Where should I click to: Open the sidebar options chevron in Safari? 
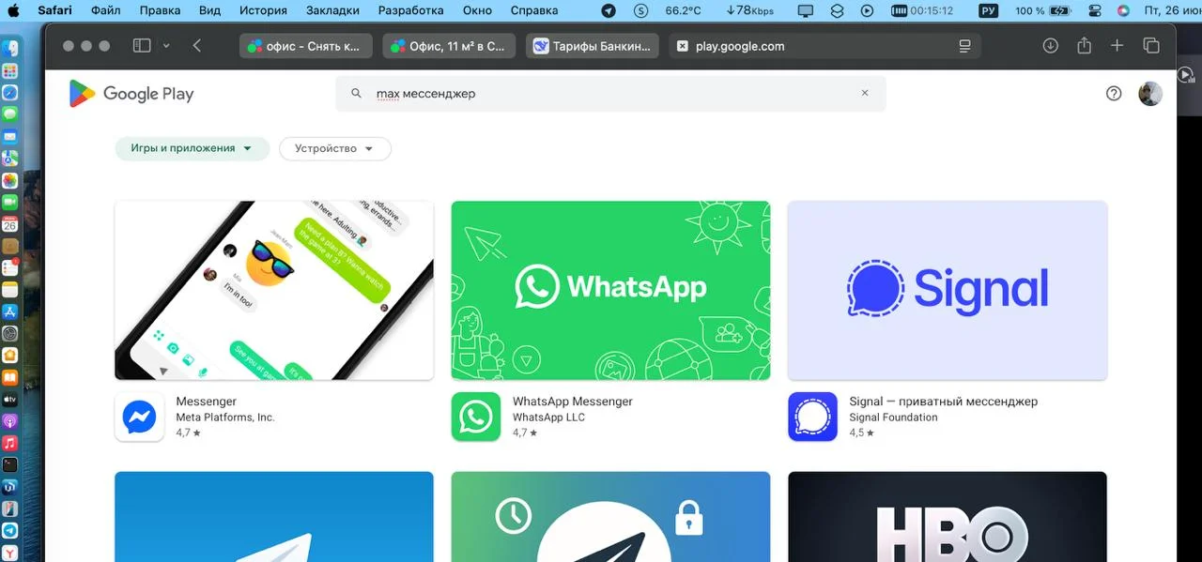click(x=166, y=46)
